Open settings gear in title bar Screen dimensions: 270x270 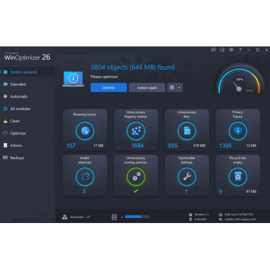(231, 50)
